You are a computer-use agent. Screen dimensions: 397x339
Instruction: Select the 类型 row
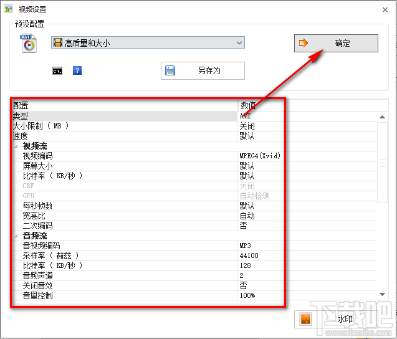tap(194, 116)
